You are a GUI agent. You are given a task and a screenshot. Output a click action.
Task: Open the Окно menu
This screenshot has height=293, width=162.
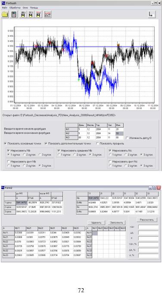coord(25,8)
